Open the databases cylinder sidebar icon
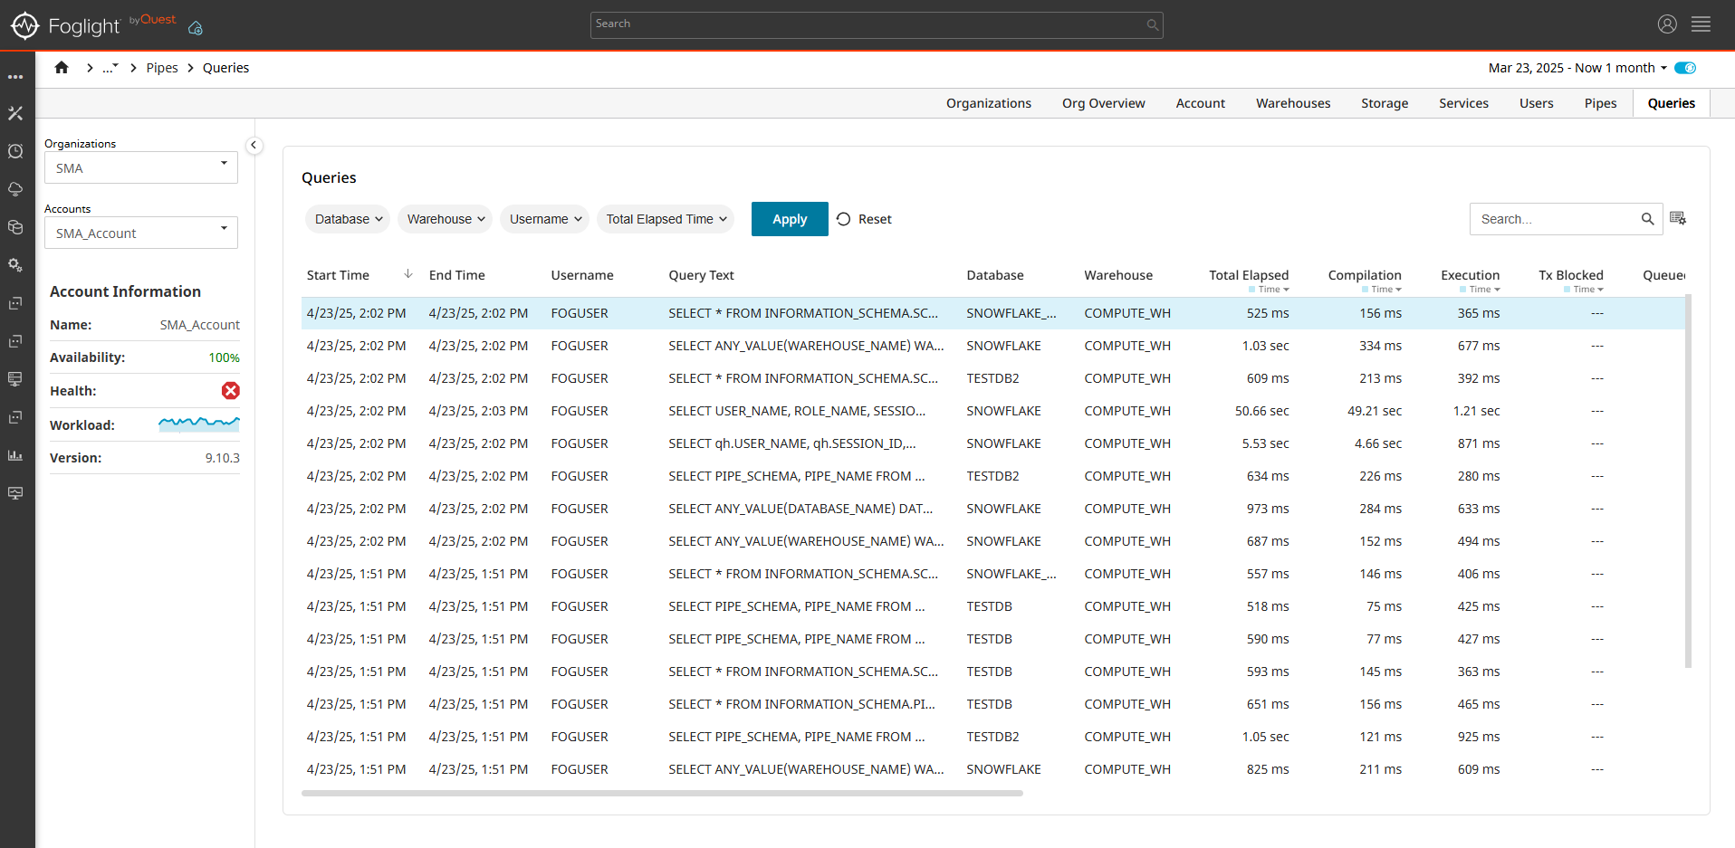 tap(15, 227)
